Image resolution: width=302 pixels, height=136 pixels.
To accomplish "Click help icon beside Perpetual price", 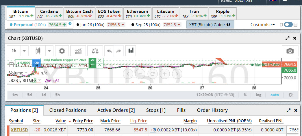I will (70, 24).
